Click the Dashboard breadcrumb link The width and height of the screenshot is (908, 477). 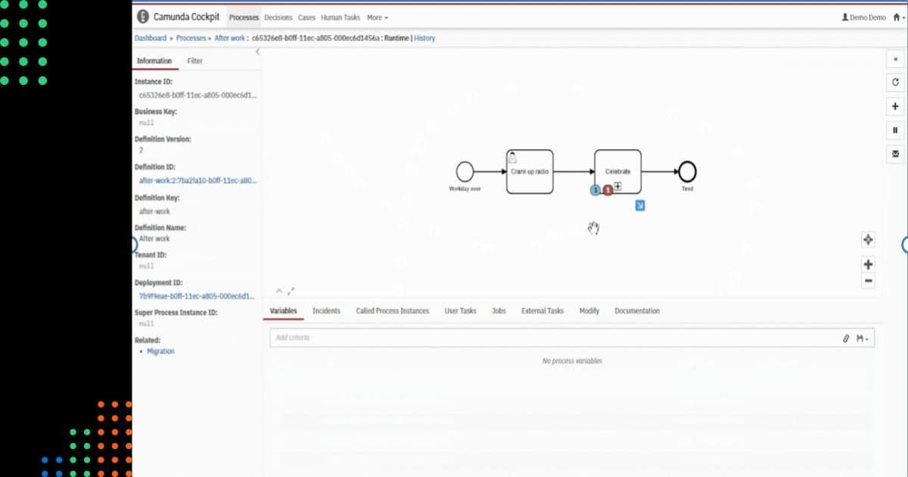(x=151, y=38)
